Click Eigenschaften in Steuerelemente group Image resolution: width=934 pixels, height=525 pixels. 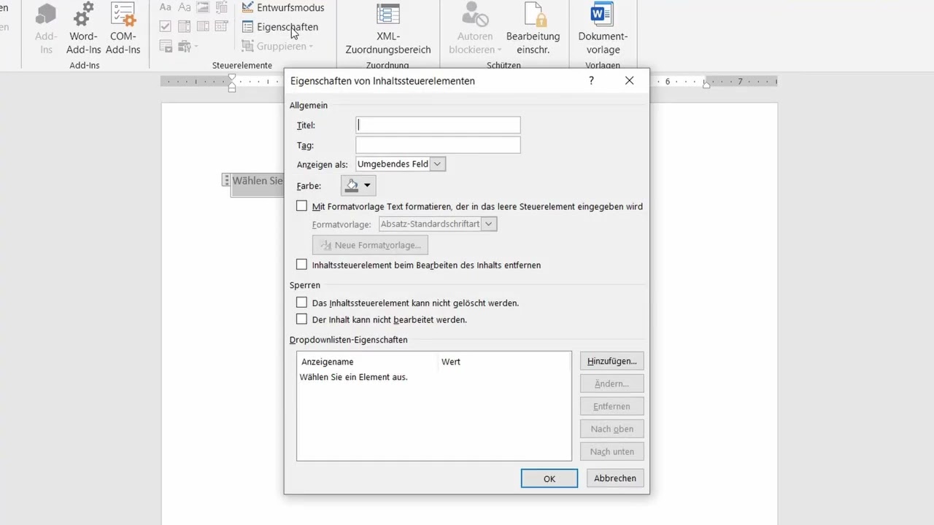(280, 27)
